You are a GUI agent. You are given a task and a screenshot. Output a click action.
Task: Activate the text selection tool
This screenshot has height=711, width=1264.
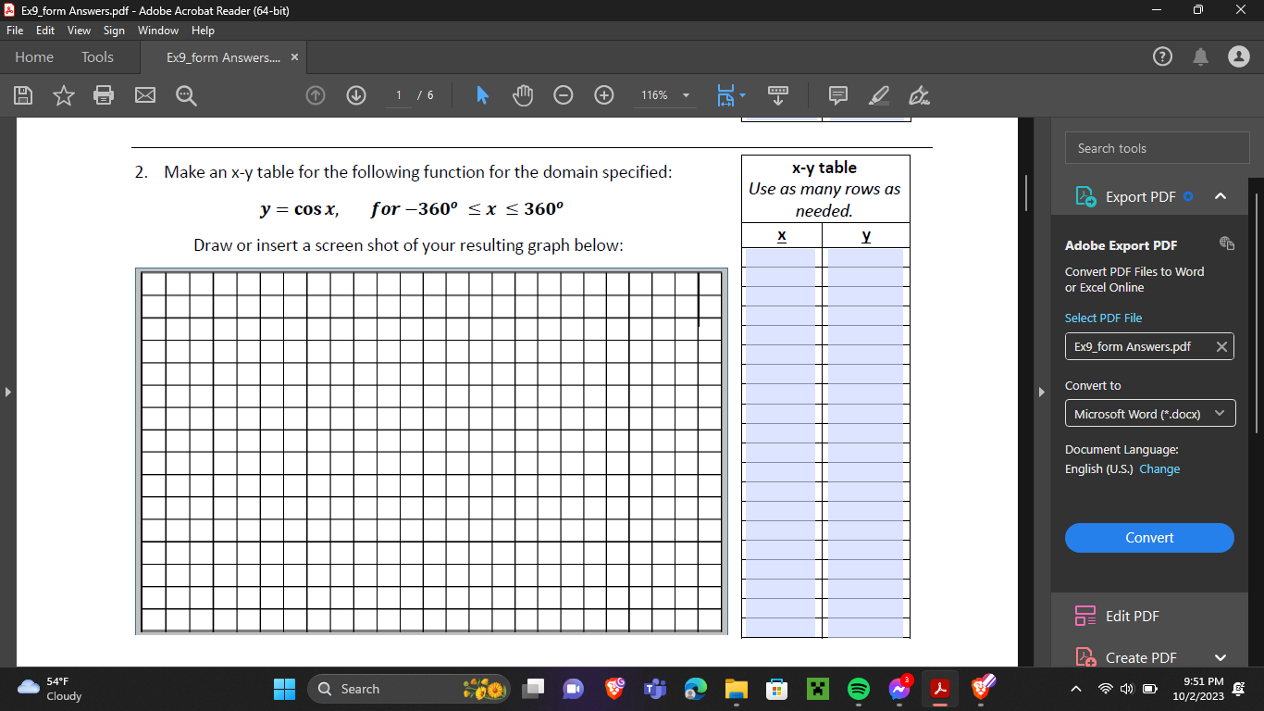click(x=481, y=95)
